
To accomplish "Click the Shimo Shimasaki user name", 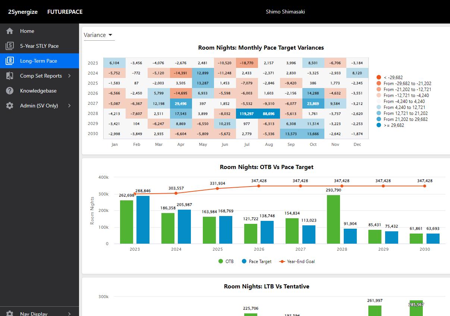I will (285, 12).
